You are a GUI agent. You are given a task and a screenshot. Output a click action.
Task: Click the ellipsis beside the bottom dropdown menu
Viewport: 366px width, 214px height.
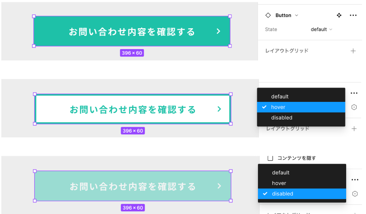point(355,180)
